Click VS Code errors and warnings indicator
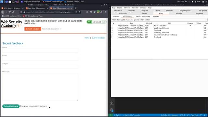Screen dimensions: 208x117 click(x=117, y=115)
